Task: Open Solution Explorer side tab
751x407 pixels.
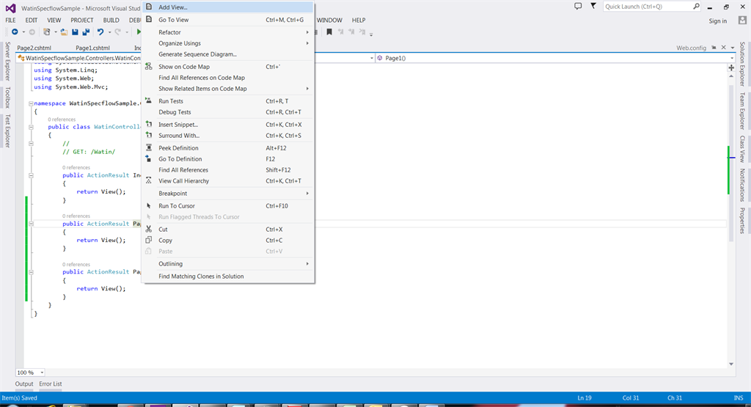Action: click(x=742, y=64)
